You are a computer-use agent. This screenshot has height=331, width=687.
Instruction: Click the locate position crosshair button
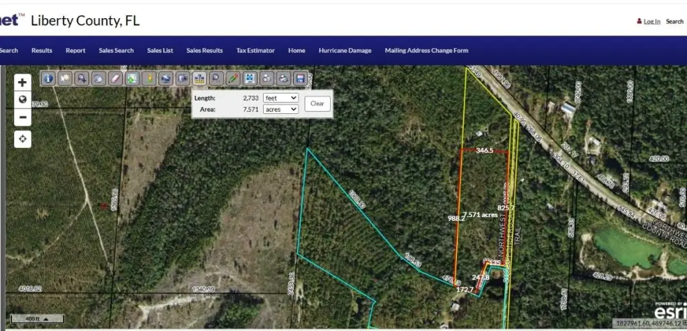23,139
